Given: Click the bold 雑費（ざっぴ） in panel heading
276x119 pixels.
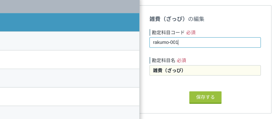Looking at the screenshot, I should (168, 19).
